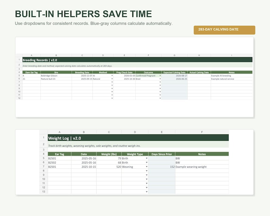Select the Dam Ear Tag column header
This screenshot has width=270, height=216.
[x=32, y=72]
